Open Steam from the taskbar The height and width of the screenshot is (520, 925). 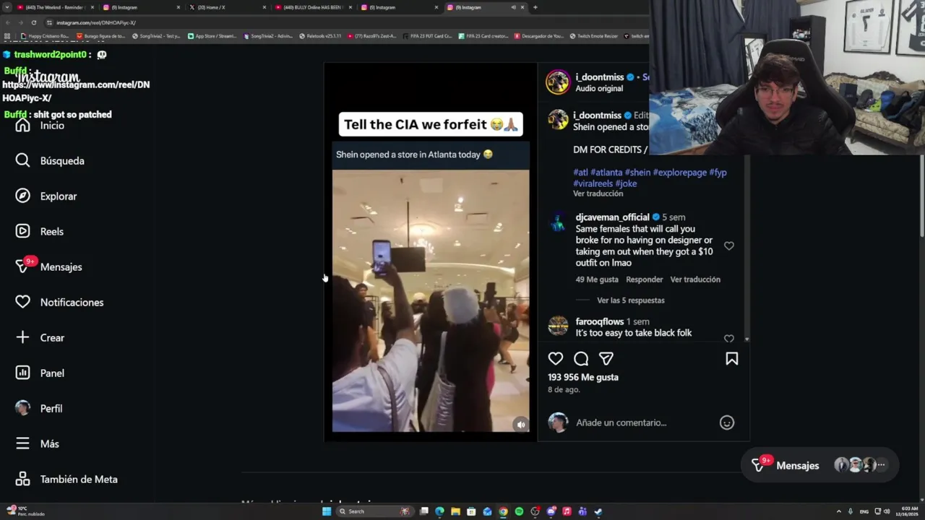coord(598,511)
